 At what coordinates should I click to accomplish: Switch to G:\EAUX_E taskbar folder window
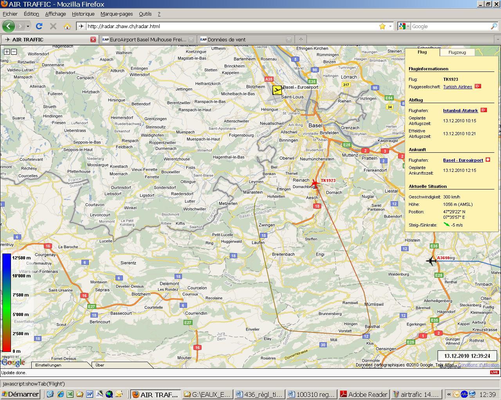[208, 394]
